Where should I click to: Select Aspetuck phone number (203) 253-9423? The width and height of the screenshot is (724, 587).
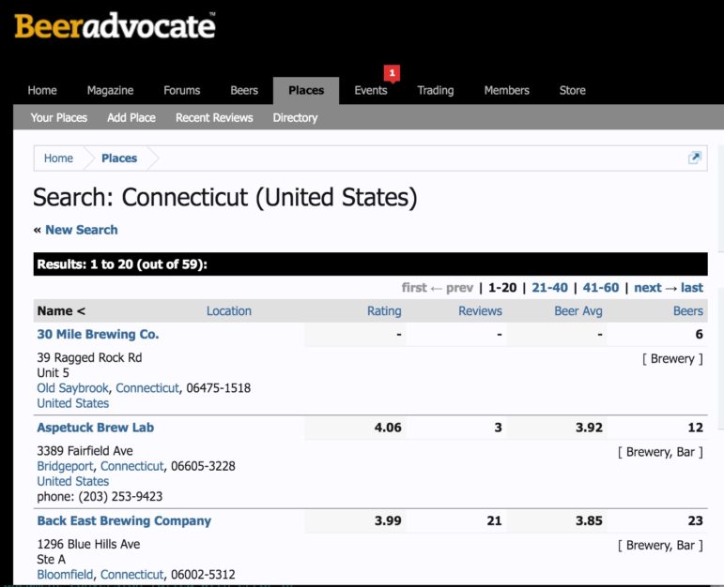click(120, 496)
